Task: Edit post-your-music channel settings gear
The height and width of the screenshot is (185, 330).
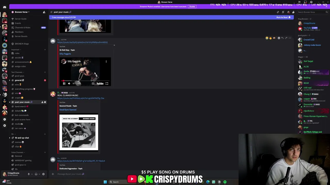Action: [45, 102]
